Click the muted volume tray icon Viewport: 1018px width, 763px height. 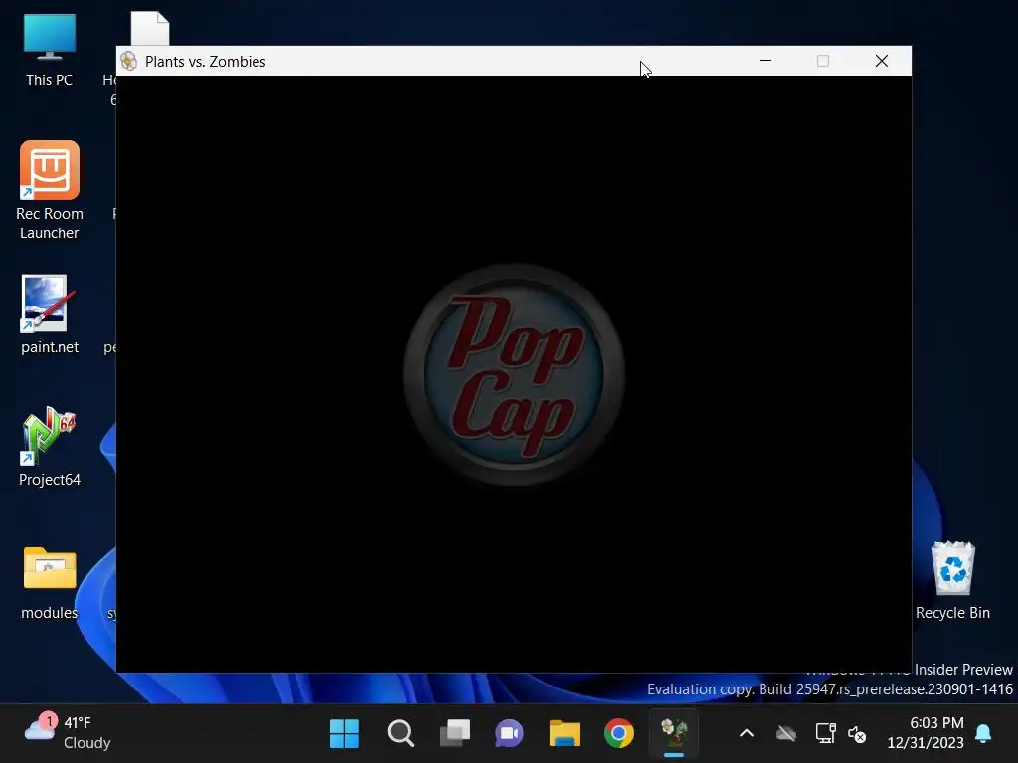coord(857,734)
